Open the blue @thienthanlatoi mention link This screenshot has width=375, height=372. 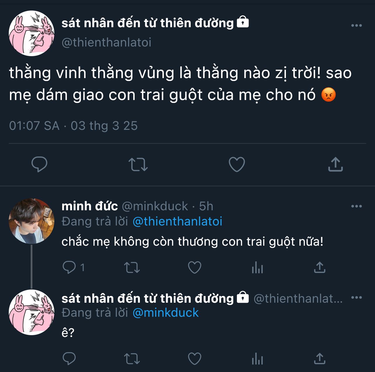tap(177, 221)
